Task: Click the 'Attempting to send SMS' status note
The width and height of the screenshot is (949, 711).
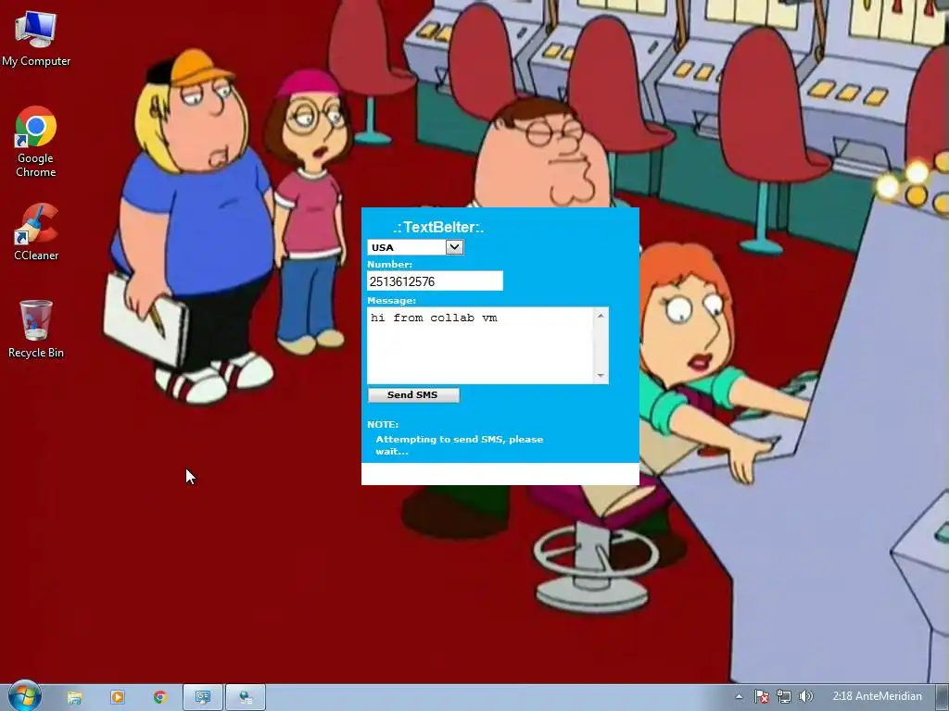Action: tap(460, 445)
